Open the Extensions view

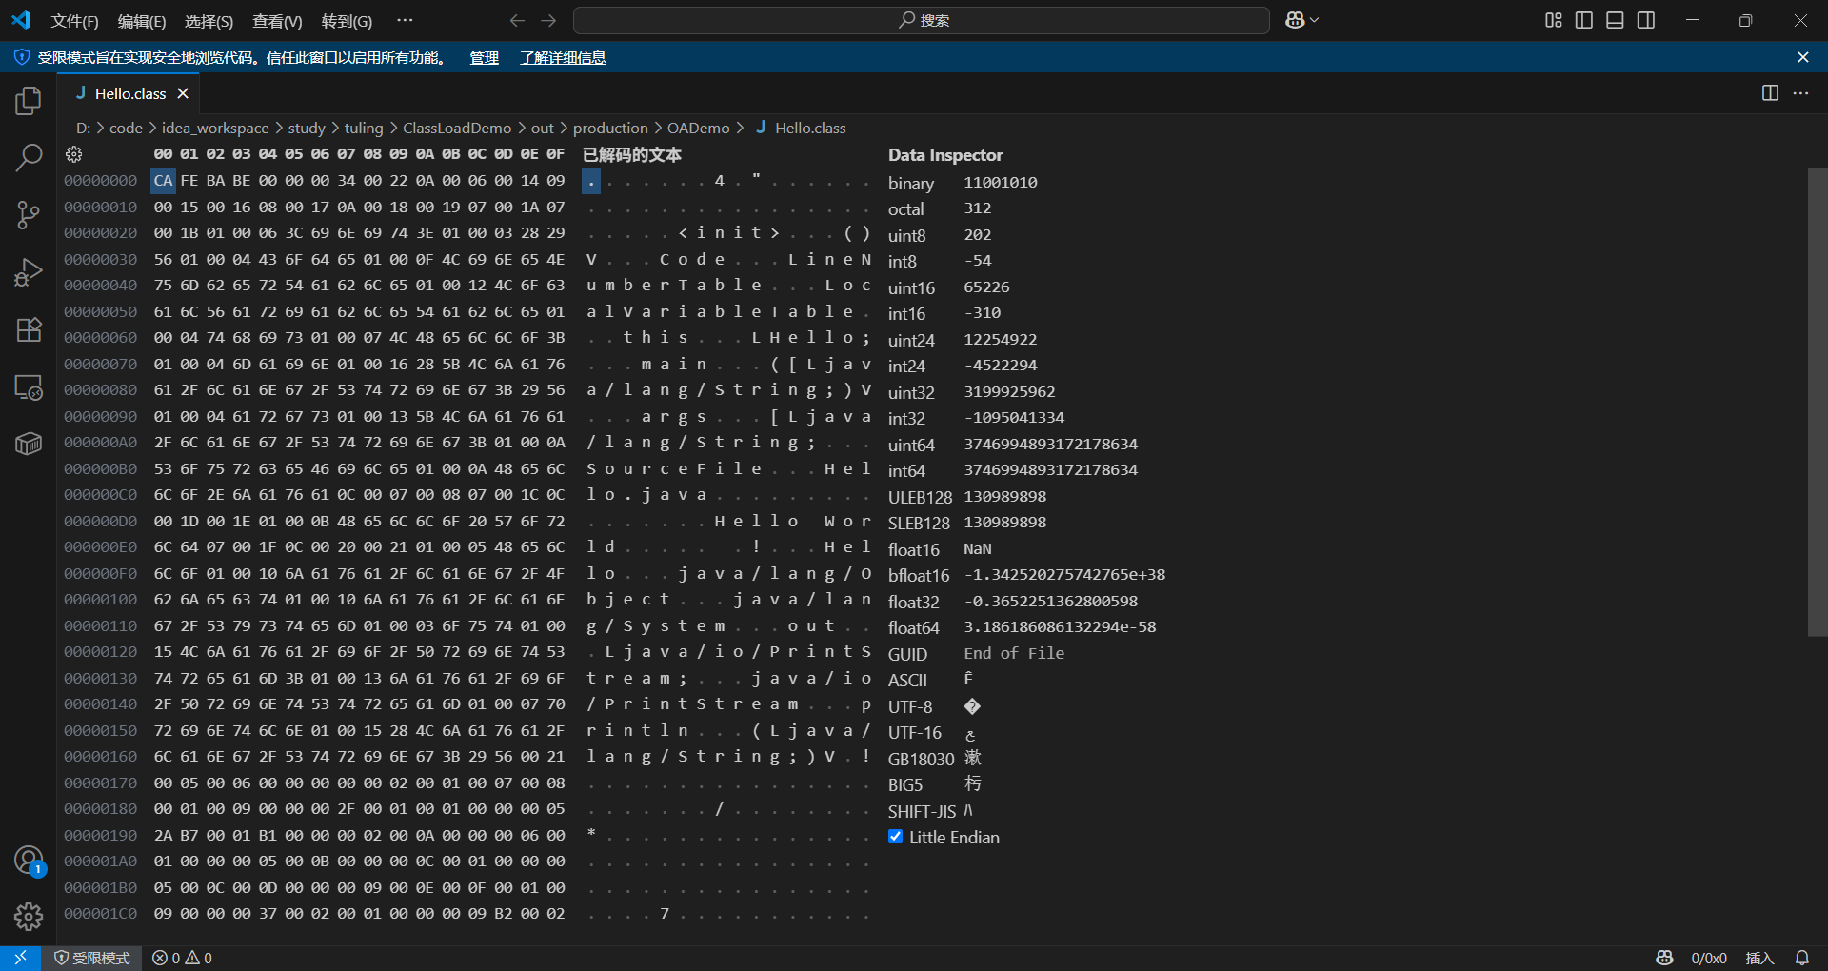[29, 330]
